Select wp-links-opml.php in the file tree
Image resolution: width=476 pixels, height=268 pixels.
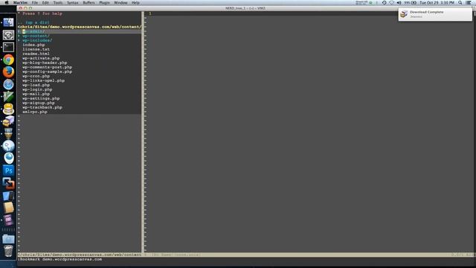click(x=43, y=80)
